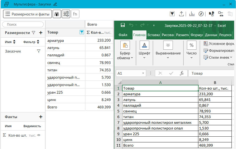Expand the Буфер обмена group

pos(125,56)
